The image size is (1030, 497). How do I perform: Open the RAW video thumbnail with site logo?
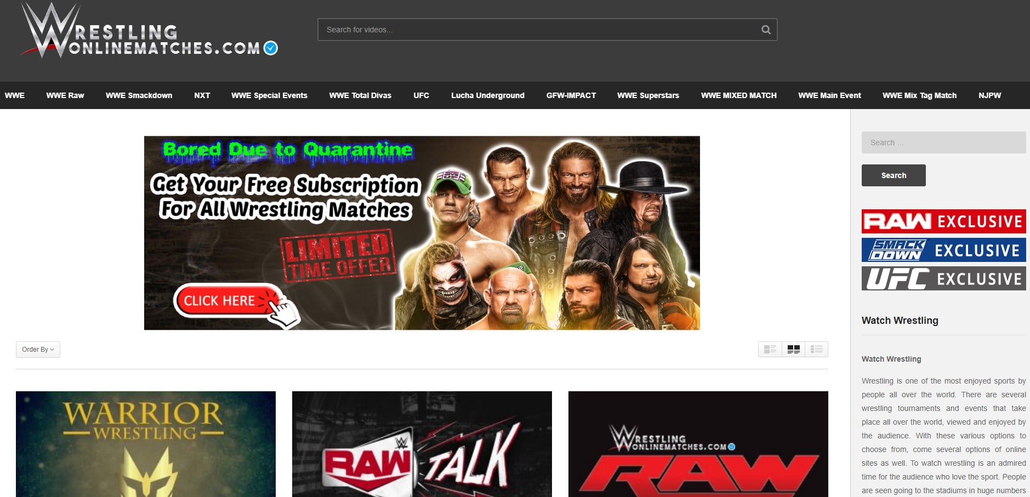click(x=698, y=444)
